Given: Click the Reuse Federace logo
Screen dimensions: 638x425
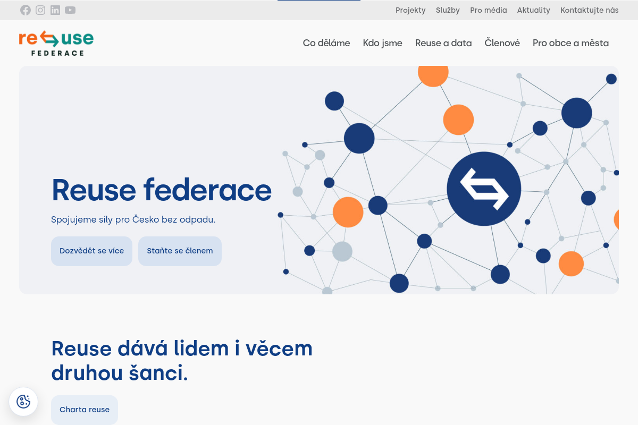Looking at the screenshot, I should pyautogui.click(x=56, y=43).
